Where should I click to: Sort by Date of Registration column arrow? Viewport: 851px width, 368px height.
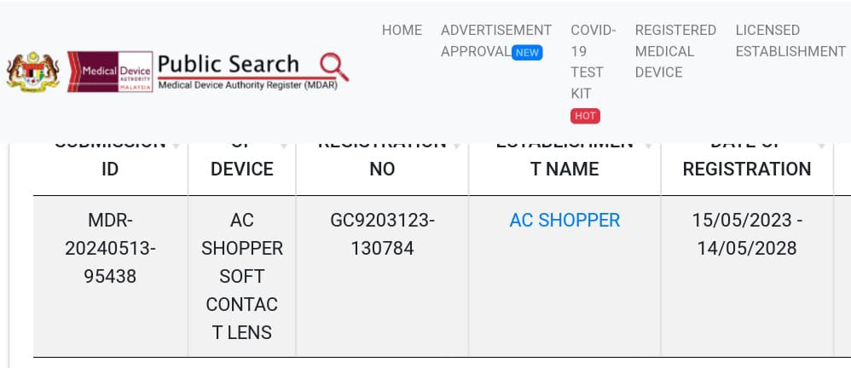click(x=822, y=146)
